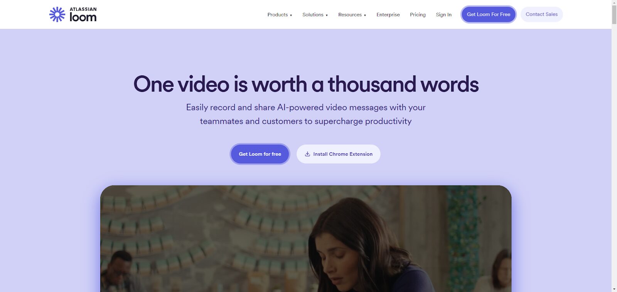Expand the Solutions dropdown menu

(x=315, y=15)
